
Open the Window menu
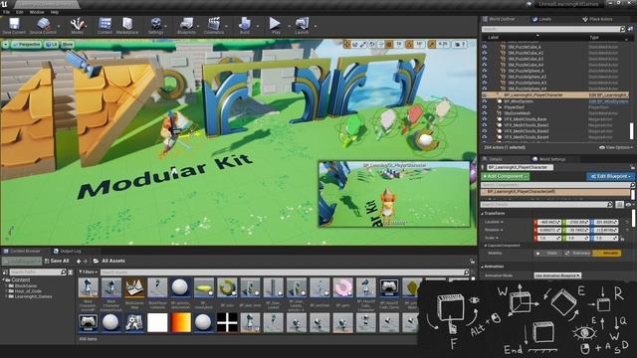pos(37,12)
